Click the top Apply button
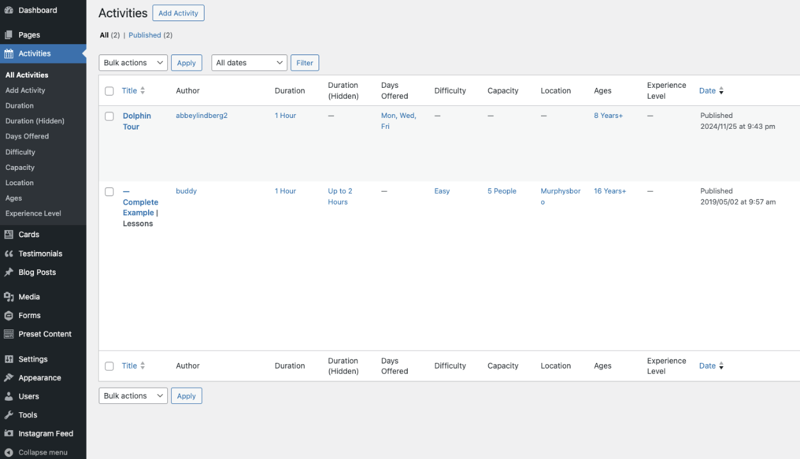The image size is (800, 459). point(187,63)
